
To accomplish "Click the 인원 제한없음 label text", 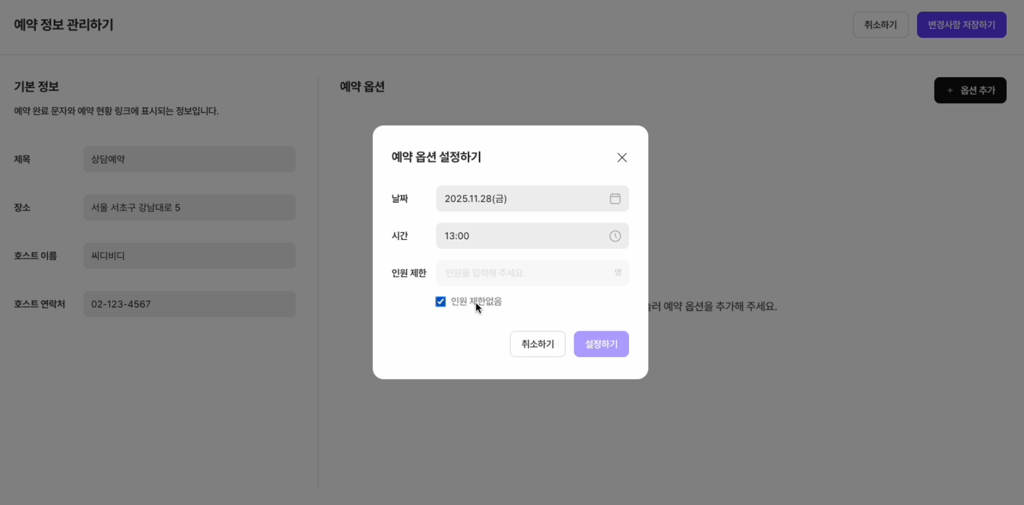I will click(476, 302).
